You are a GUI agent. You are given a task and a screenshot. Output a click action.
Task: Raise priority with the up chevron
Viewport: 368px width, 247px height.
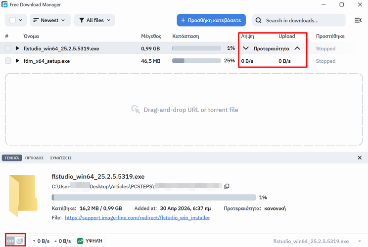point(297,48)
